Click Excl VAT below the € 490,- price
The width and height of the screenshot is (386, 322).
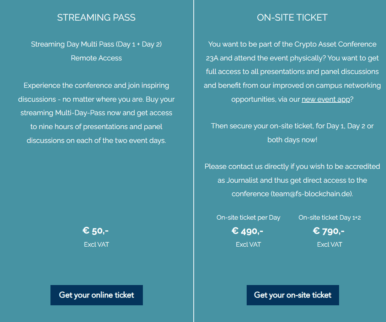(x=248, y=245)
